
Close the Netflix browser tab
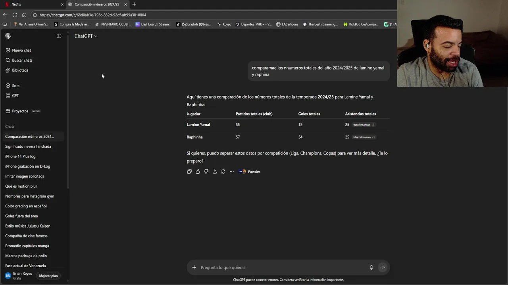[62, 4]
